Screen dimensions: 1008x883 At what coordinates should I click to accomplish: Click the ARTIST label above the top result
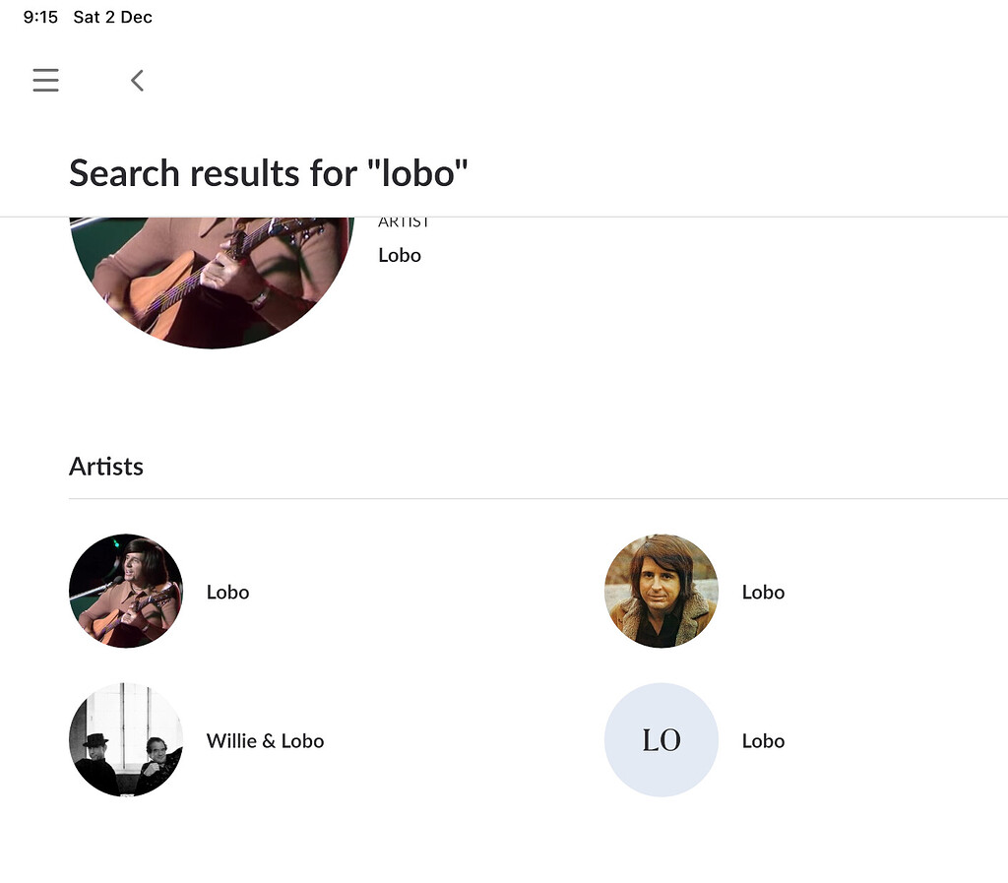(403, 221)
